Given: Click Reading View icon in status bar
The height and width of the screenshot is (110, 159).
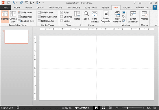Looking at the screenshot, I should pos(110,108).
